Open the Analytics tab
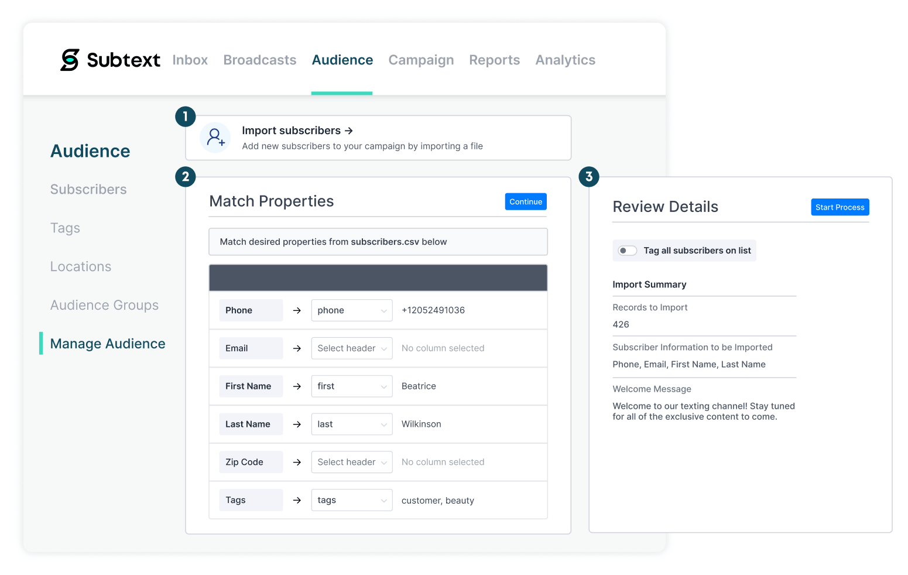Viewport: 908px width, 575px height. pos(565,60)
